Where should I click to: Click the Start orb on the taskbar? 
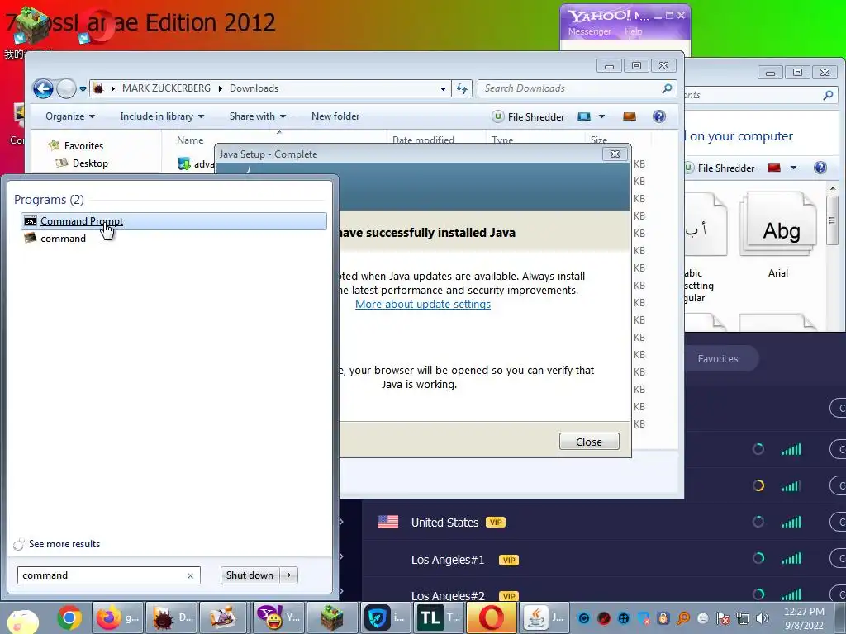(22, 622)
